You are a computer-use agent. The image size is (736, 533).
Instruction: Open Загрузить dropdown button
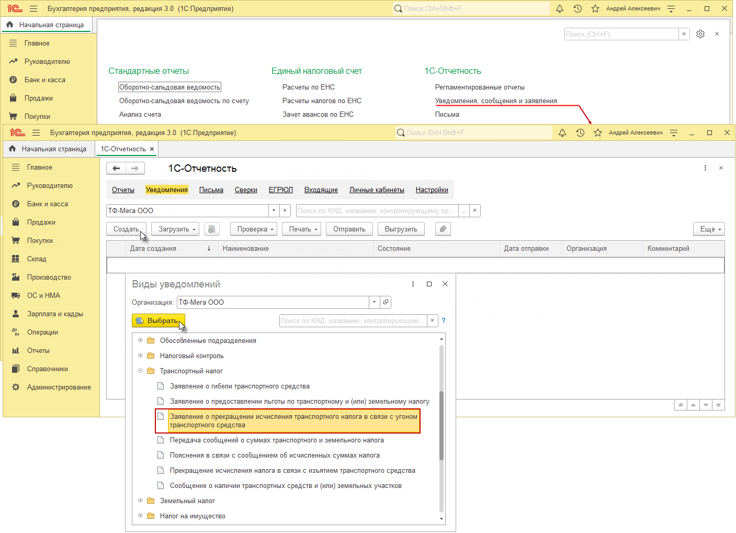coord(175,229)
